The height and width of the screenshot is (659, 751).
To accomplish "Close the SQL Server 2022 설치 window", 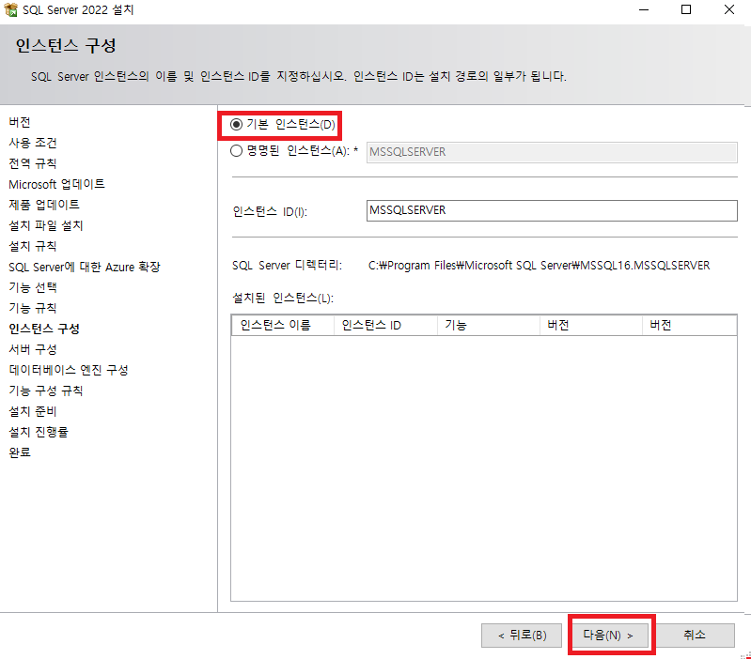I will coord(729,9).
